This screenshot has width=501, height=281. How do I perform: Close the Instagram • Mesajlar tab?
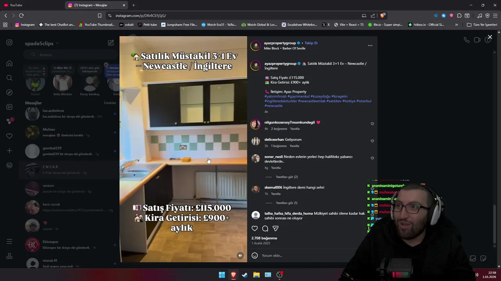(124, 5)
